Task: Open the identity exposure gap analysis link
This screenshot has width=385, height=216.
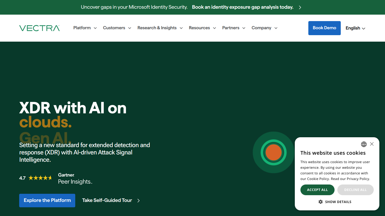Action: pos(243,7)
